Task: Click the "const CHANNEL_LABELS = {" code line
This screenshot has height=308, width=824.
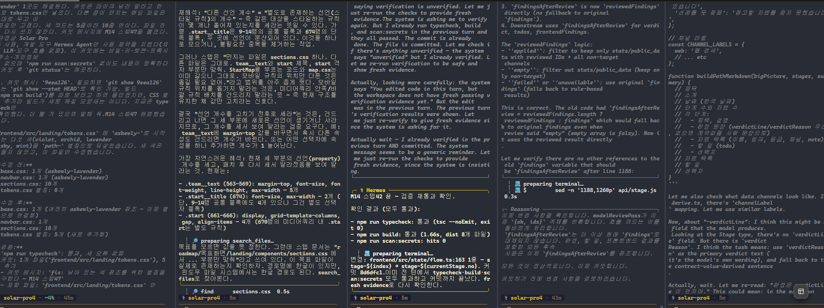Action: [x=706, y=44]
